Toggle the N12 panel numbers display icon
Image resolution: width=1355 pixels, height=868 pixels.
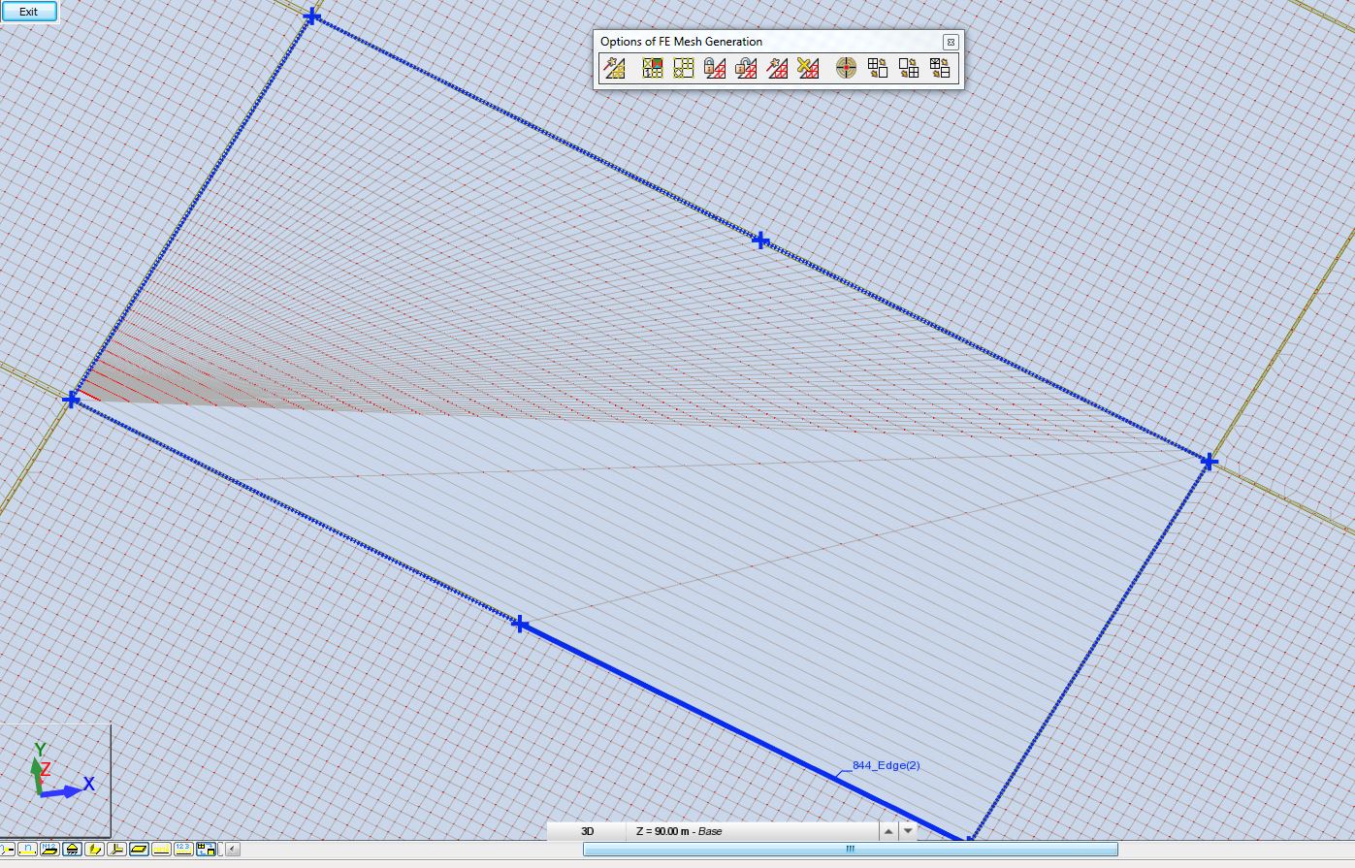[x=49, y=850]
